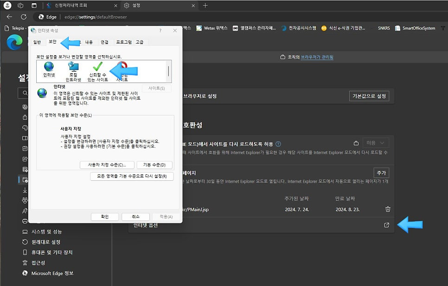
Task: Cancel the dialog with 취소
Action: [x=135, y=216]
